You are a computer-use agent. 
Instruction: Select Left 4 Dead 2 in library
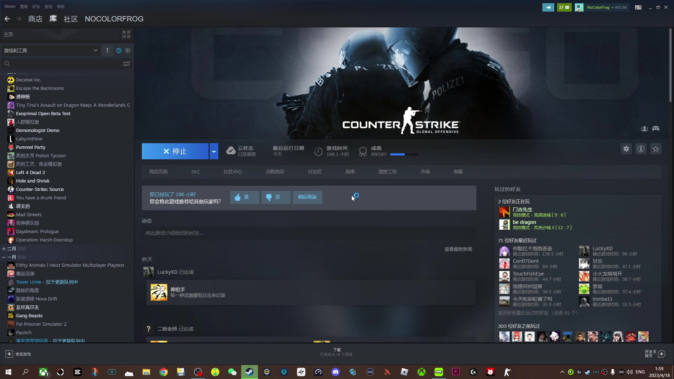[31, 173]
